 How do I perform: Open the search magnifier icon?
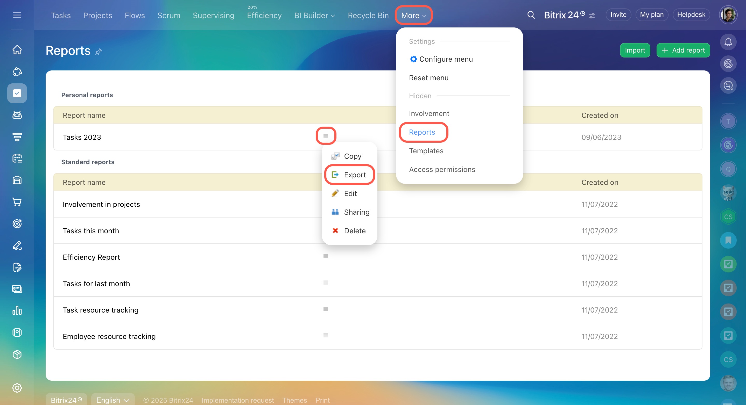531,15
